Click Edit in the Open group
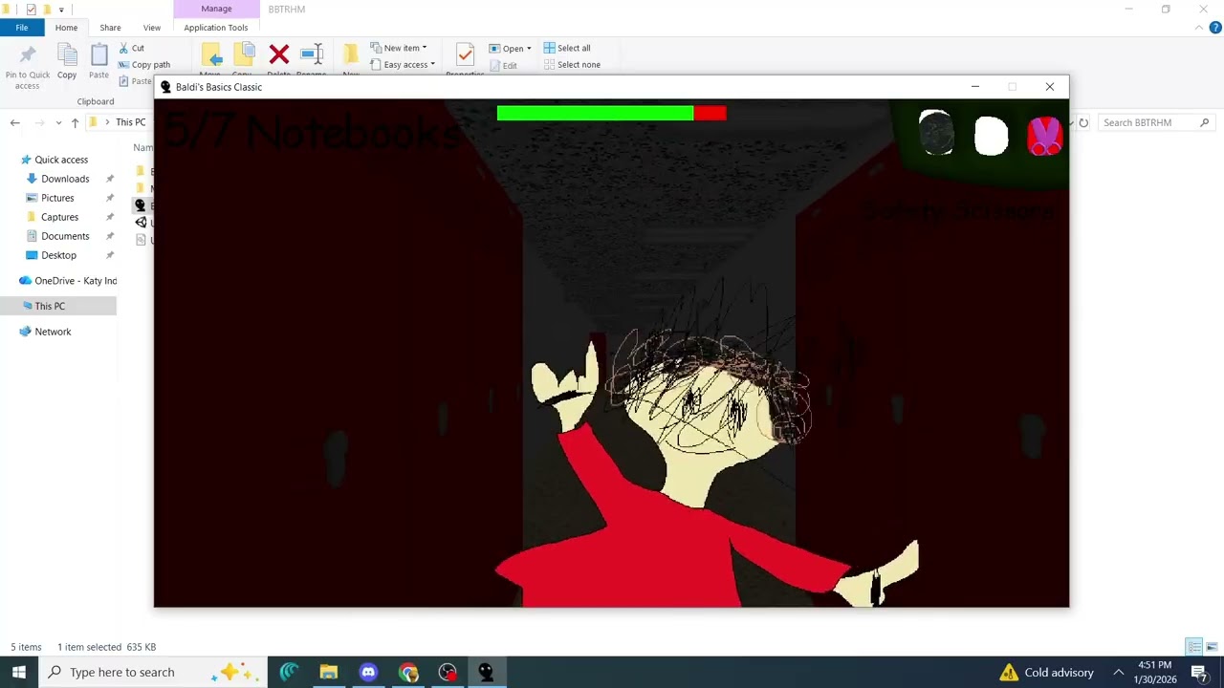The image size is (1224, 688). point(504,66)
